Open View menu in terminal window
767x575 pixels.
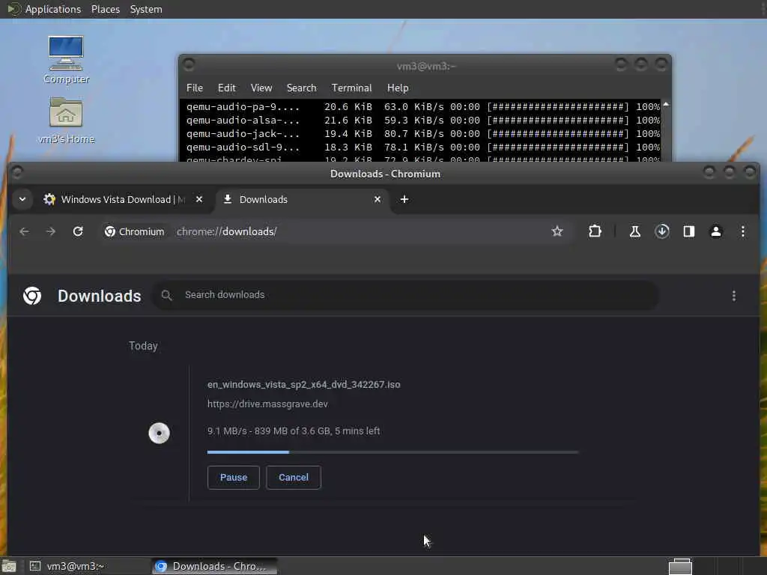click(x=261, y=88)
